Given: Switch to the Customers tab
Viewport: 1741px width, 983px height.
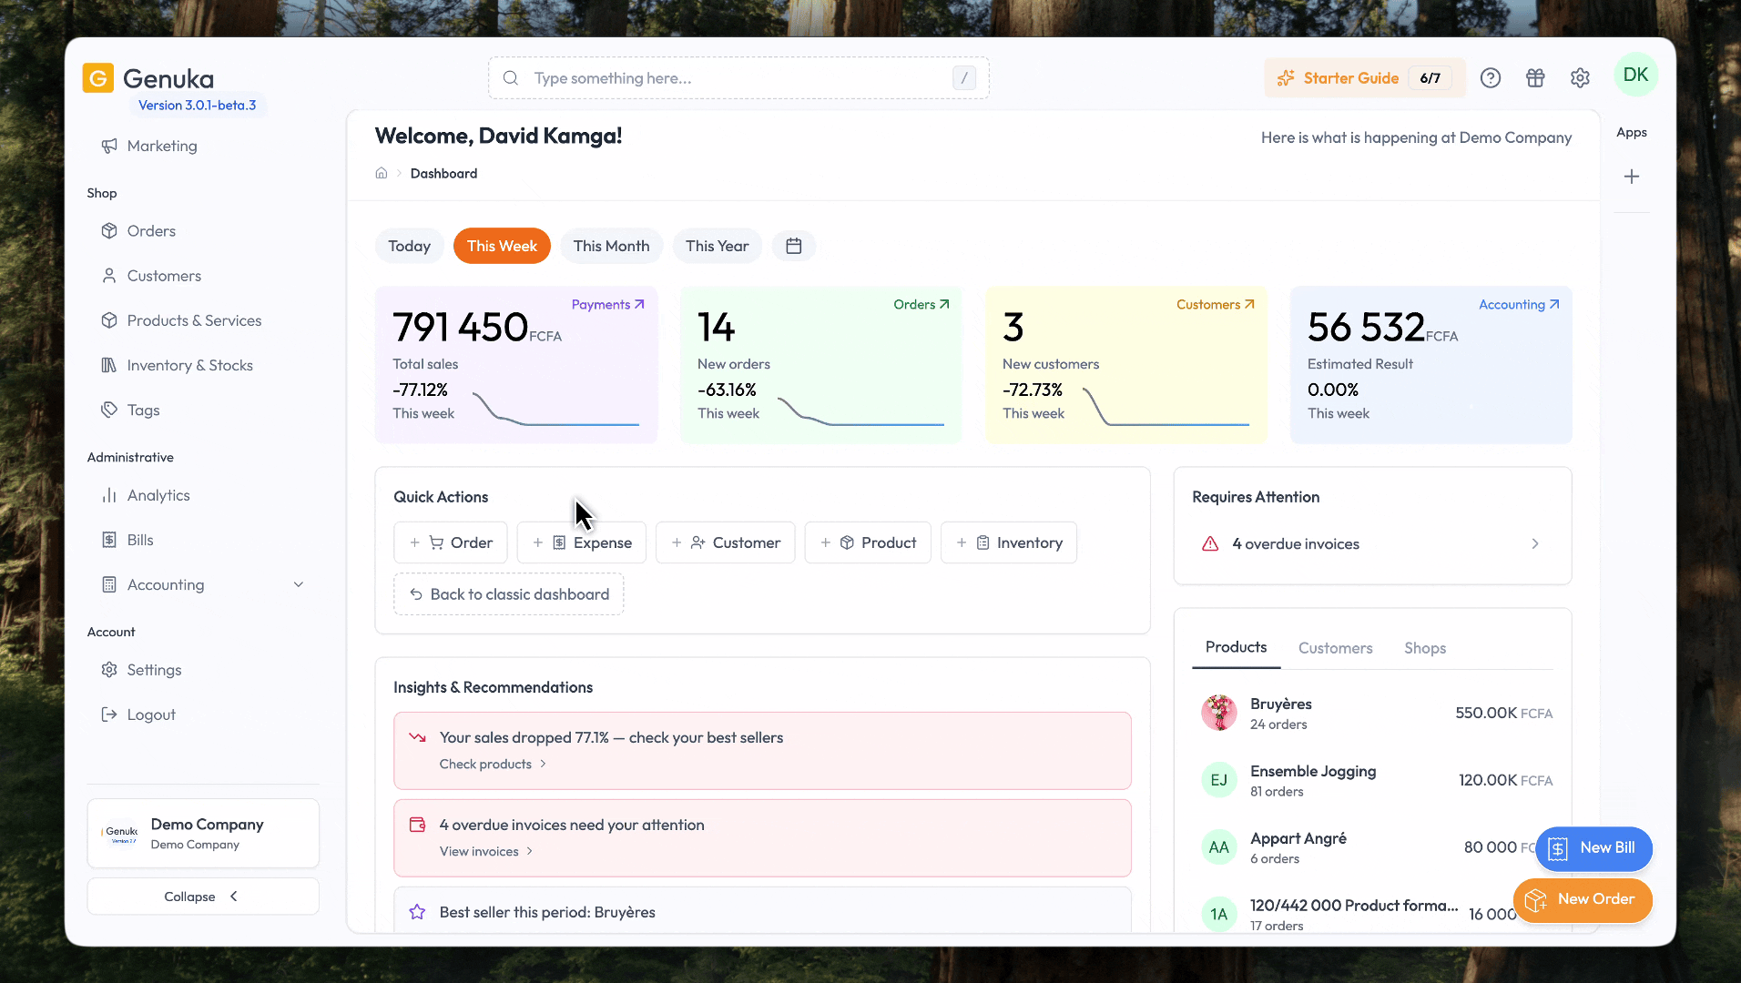Looking at the screenshot, I should 1335,648.
